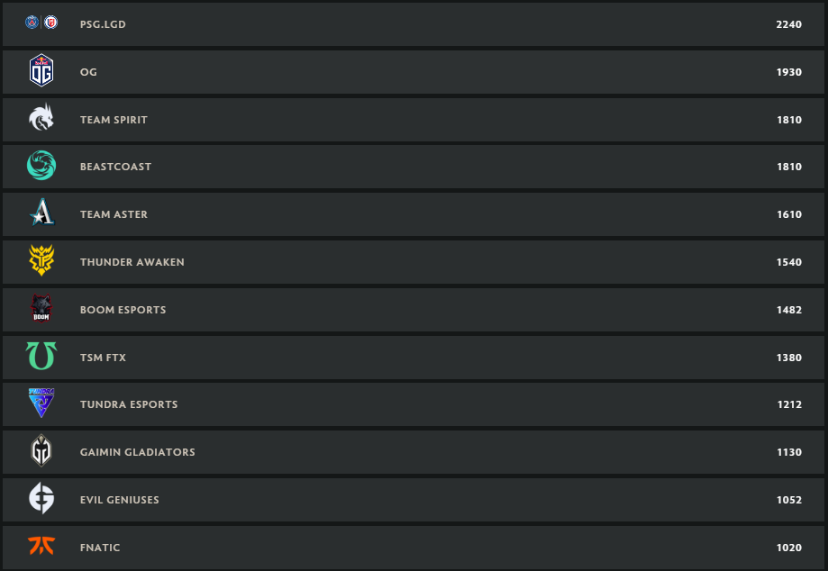Click Fnatic's 1020 points value
This screenshot has height=571, width=828.
click(788, 548)
